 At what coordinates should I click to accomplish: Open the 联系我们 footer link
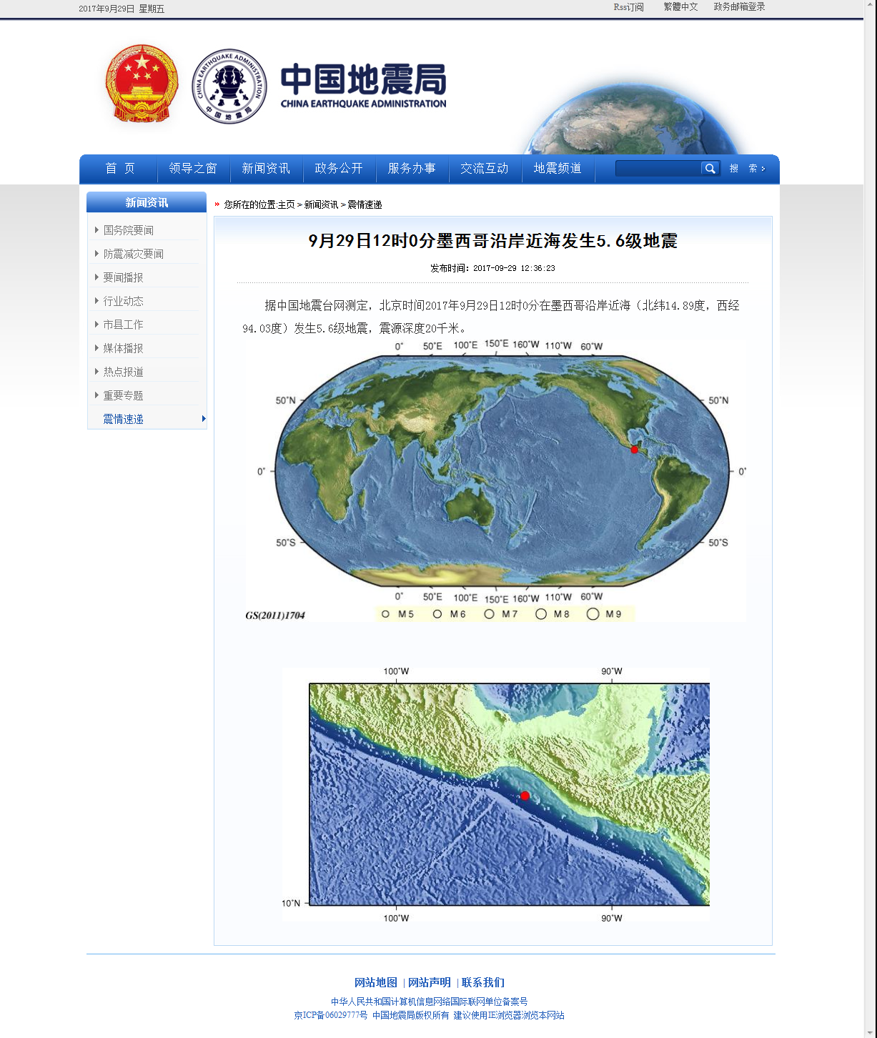tap(482, 982)
